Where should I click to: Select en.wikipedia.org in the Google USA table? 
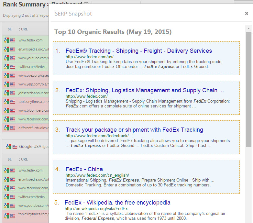click(33, 179)
